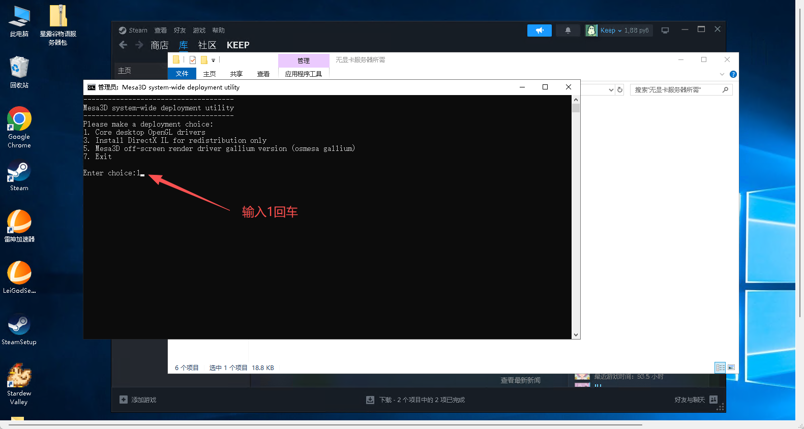Open the address bar history dropdown
This screenshot has height=429, width=804.
[x=611, y=90]
